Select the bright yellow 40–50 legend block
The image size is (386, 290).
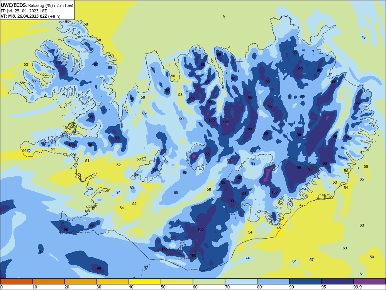coord(145,281)
